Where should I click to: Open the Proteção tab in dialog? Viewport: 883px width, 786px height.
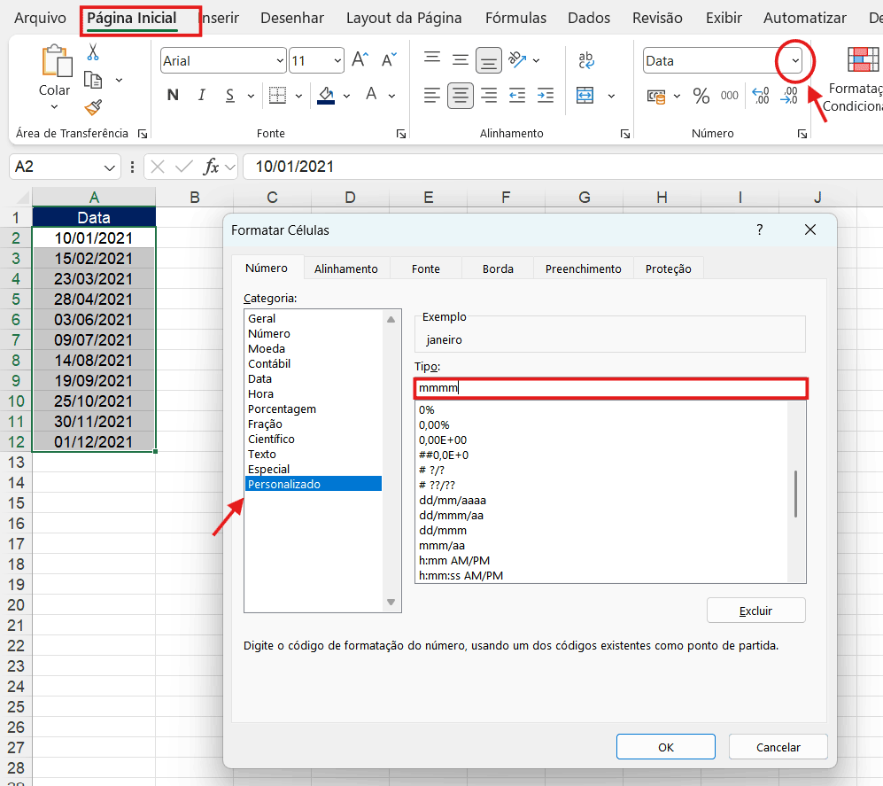[668, 268]
